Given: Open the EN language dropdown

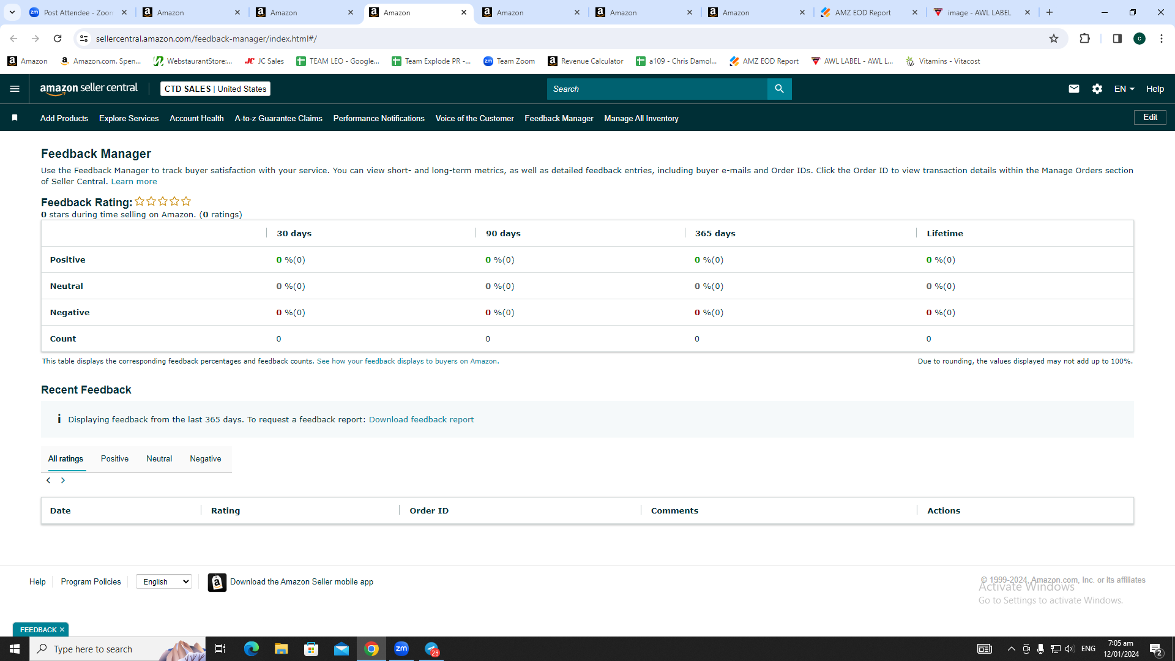Looking at the screenshot, I should tap(1124, 89).
